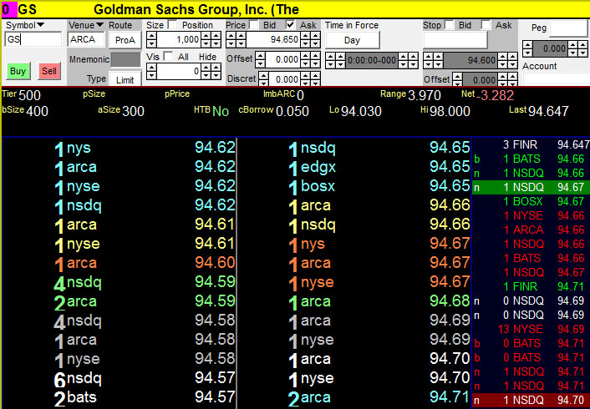Click the cBorrow 0.050 value

292,111
